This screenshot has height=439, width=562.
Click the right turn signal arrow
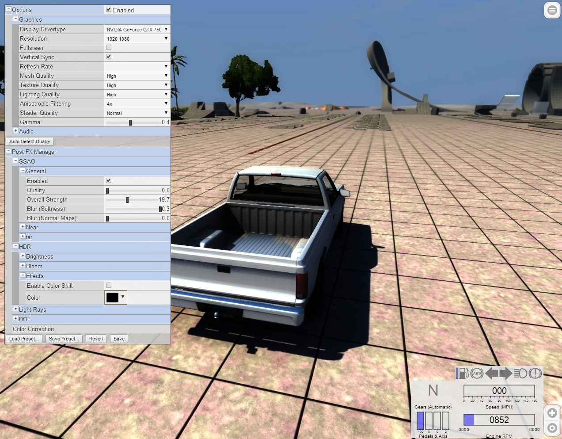pos(506,374)
